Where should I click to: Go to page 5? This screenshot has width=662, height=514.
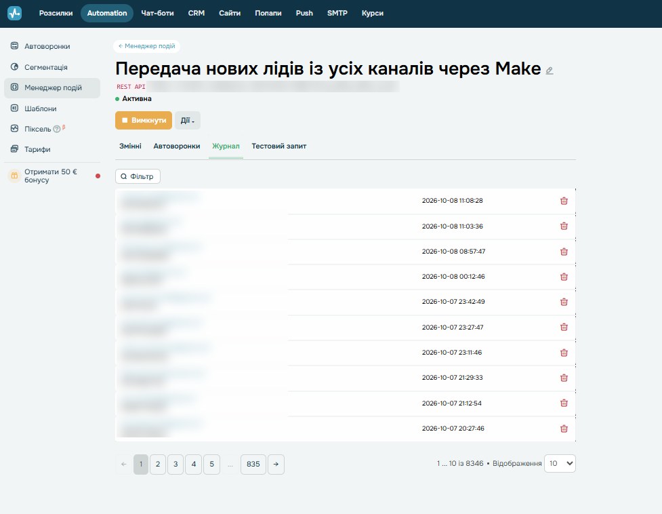212,464
